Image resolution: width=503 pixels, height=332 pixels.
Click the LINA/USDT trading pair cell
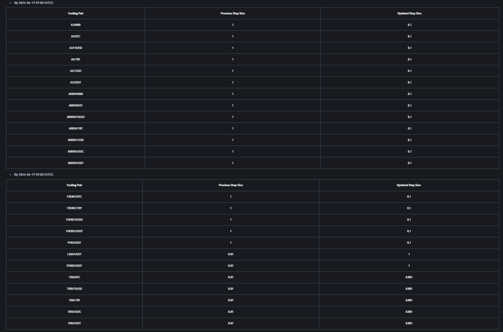(74, 254)
